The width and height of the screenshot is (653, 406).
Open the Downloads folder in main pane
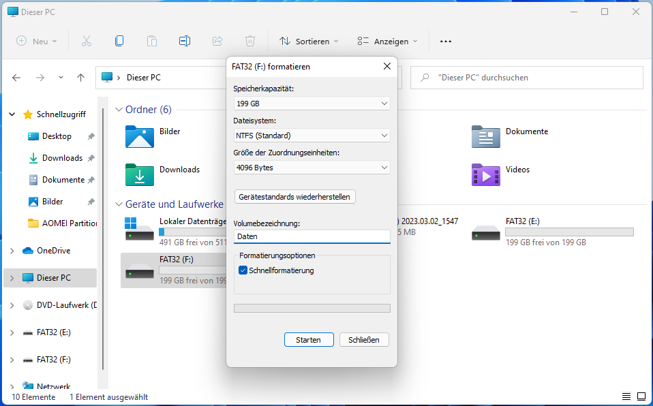pos(140,174)
